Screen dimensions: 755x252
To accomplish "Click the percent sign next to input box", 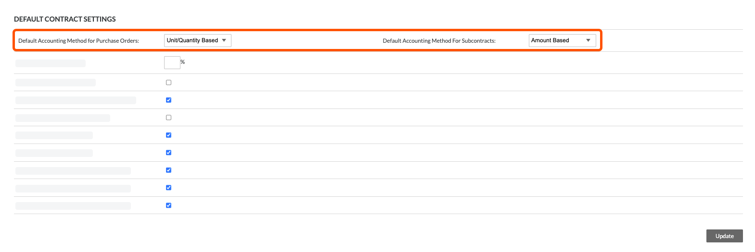I will pyautogui.click(x=183, y=62).
